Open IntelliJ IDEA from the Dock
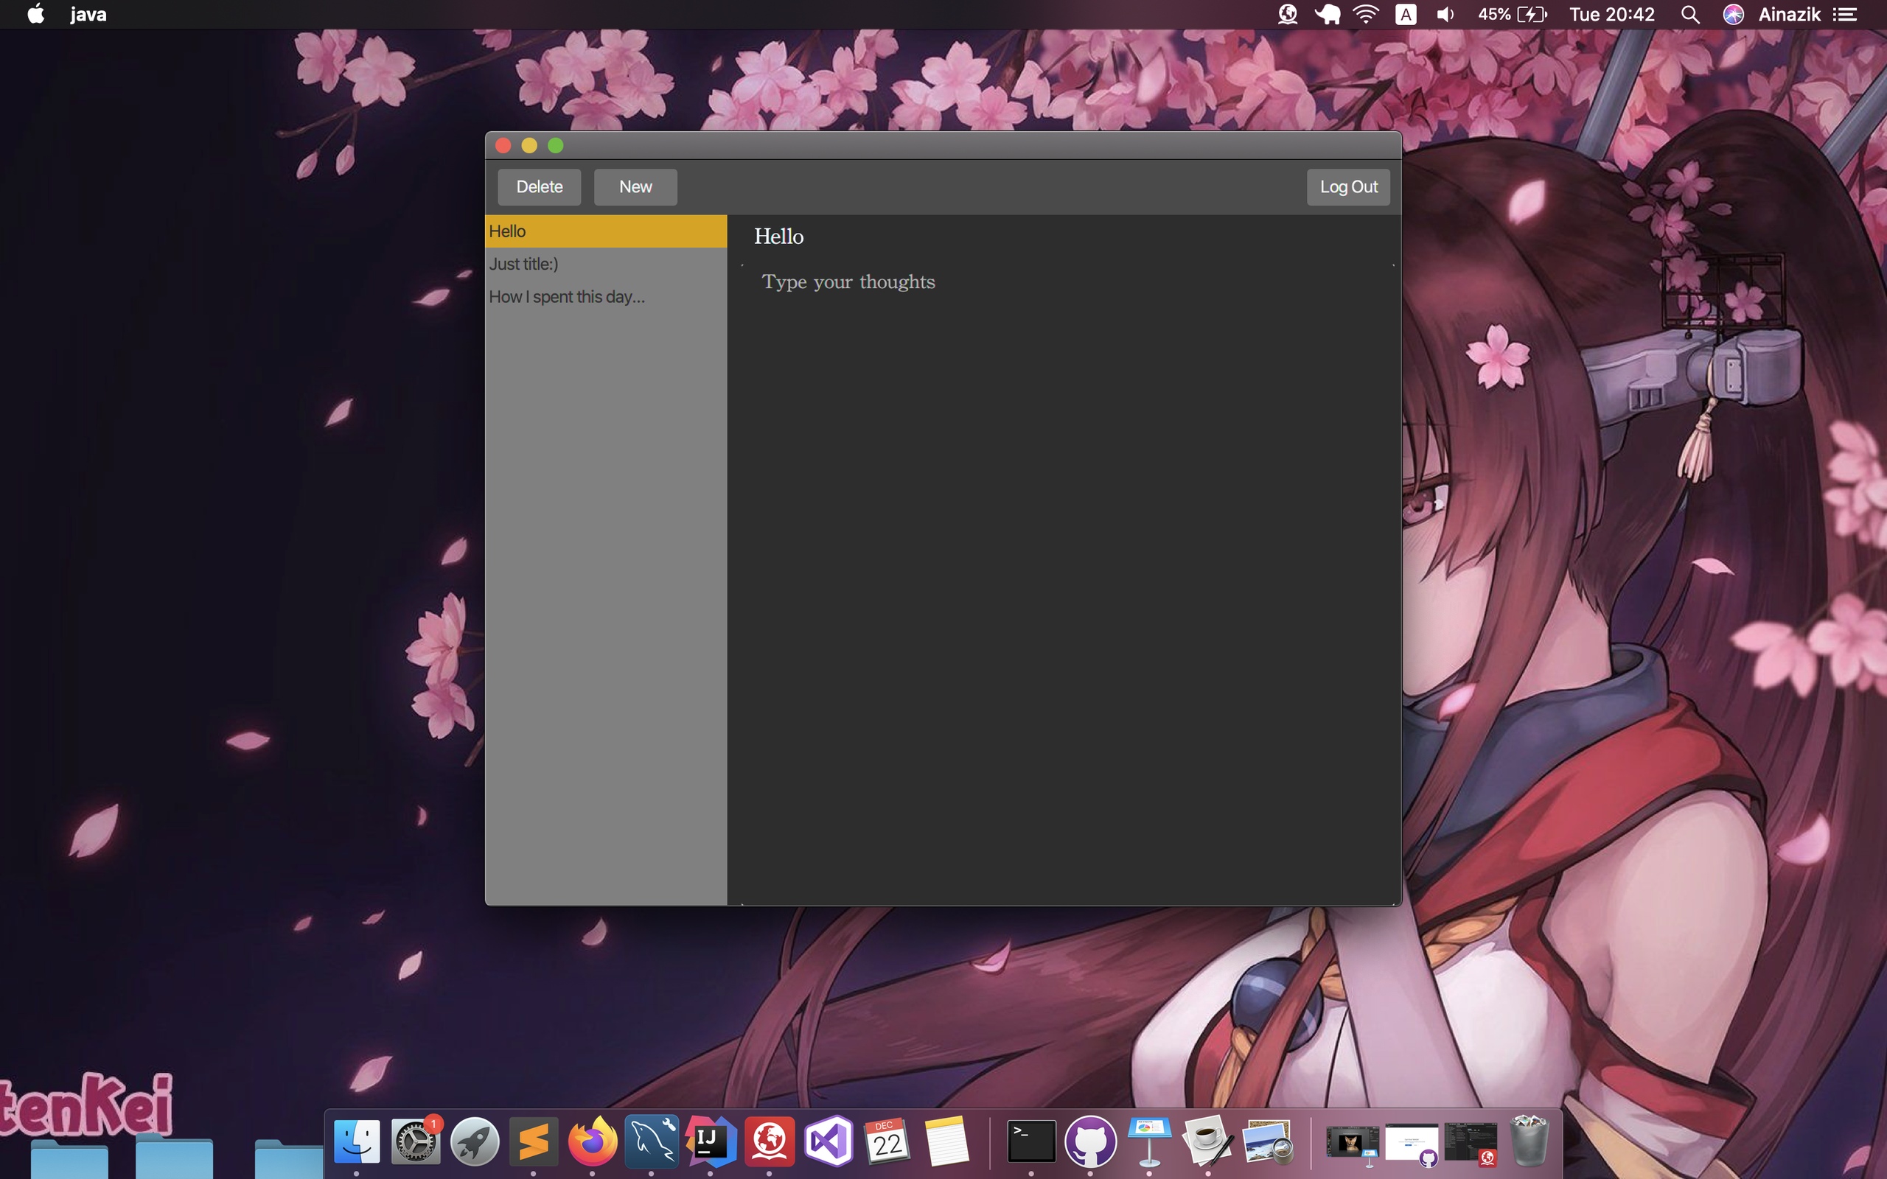The width and height of the screenshot is (1887, 1179). [x=711, y=1142]
